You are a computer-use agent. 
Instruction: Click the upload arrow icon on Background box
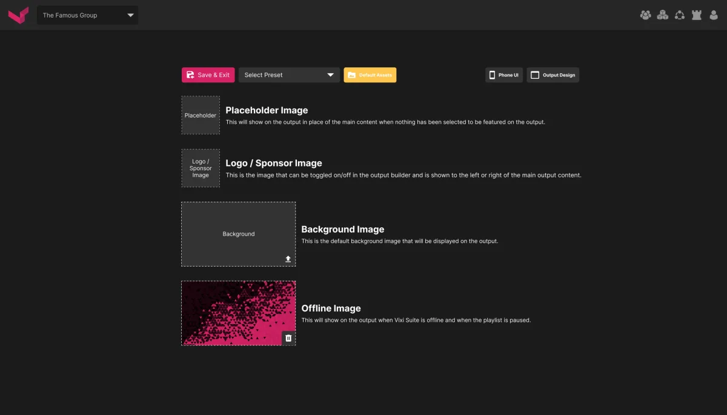[x=288, y=259]
